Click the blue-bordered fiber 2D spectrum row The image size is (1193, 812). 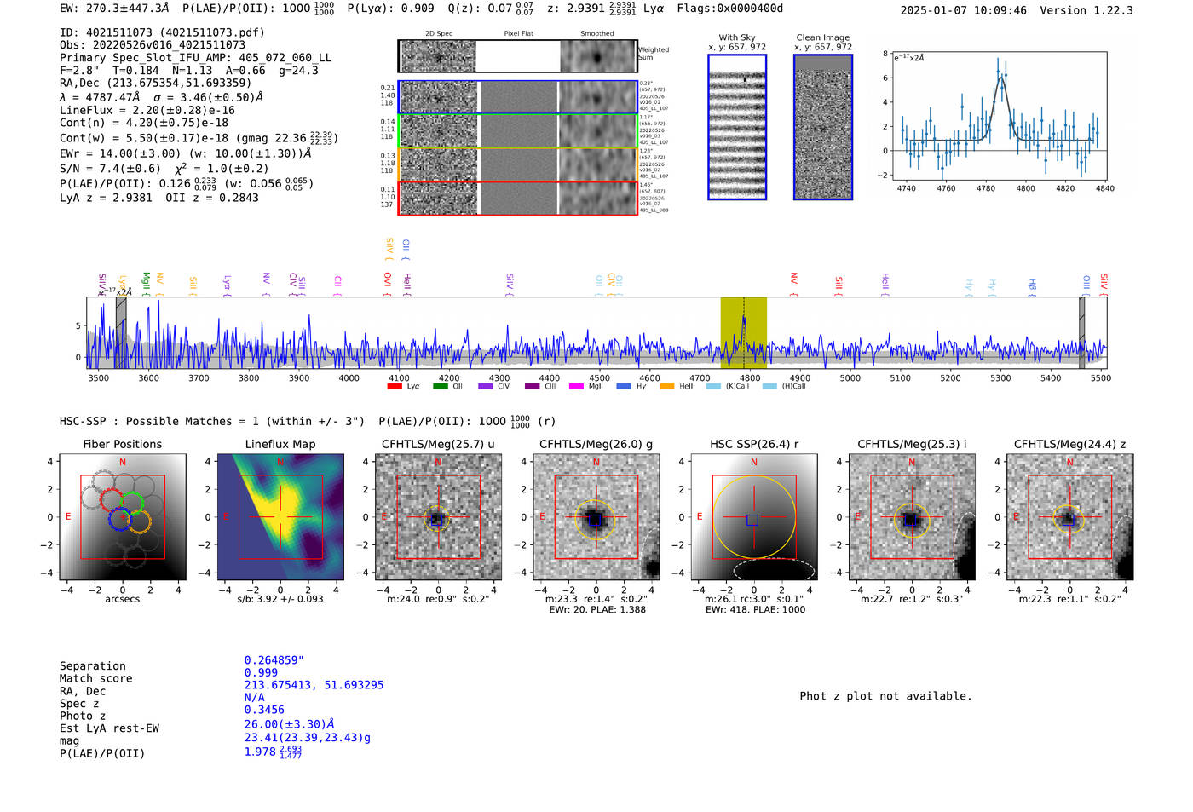(x=517, y=97)
